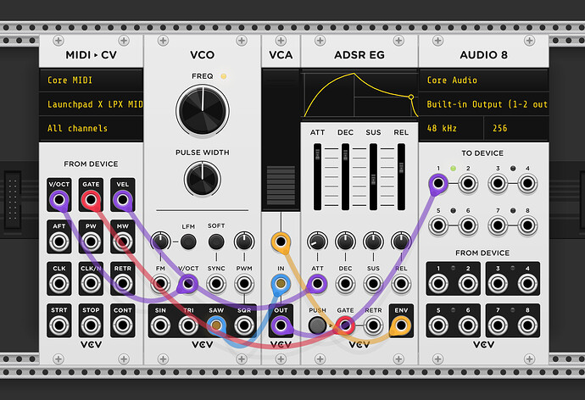Image resolution: width=585 pixels, height=400 pixels.
Task: Click the STOP jack on MIDI-CV
Action: coord(91,325)
